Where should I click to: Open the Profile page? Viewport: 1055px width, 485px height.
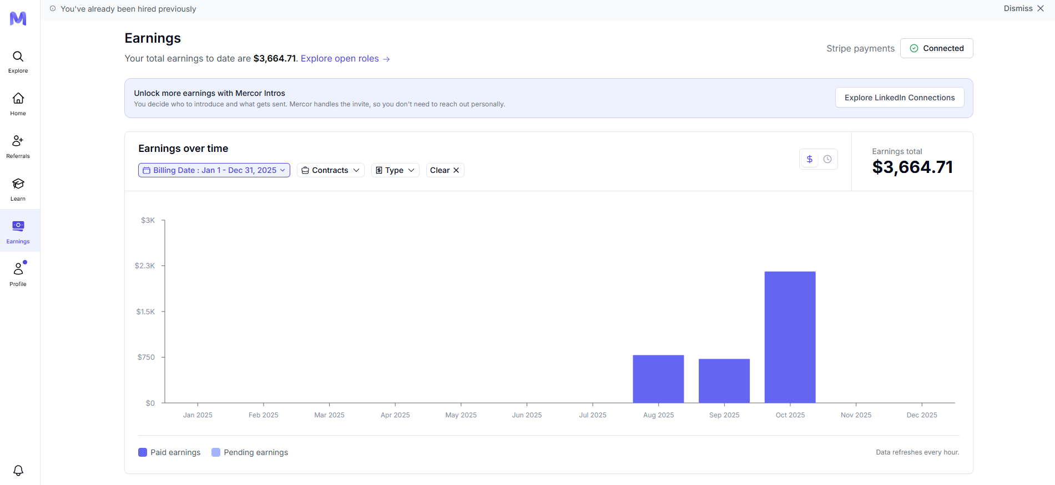tap(18, 274)
